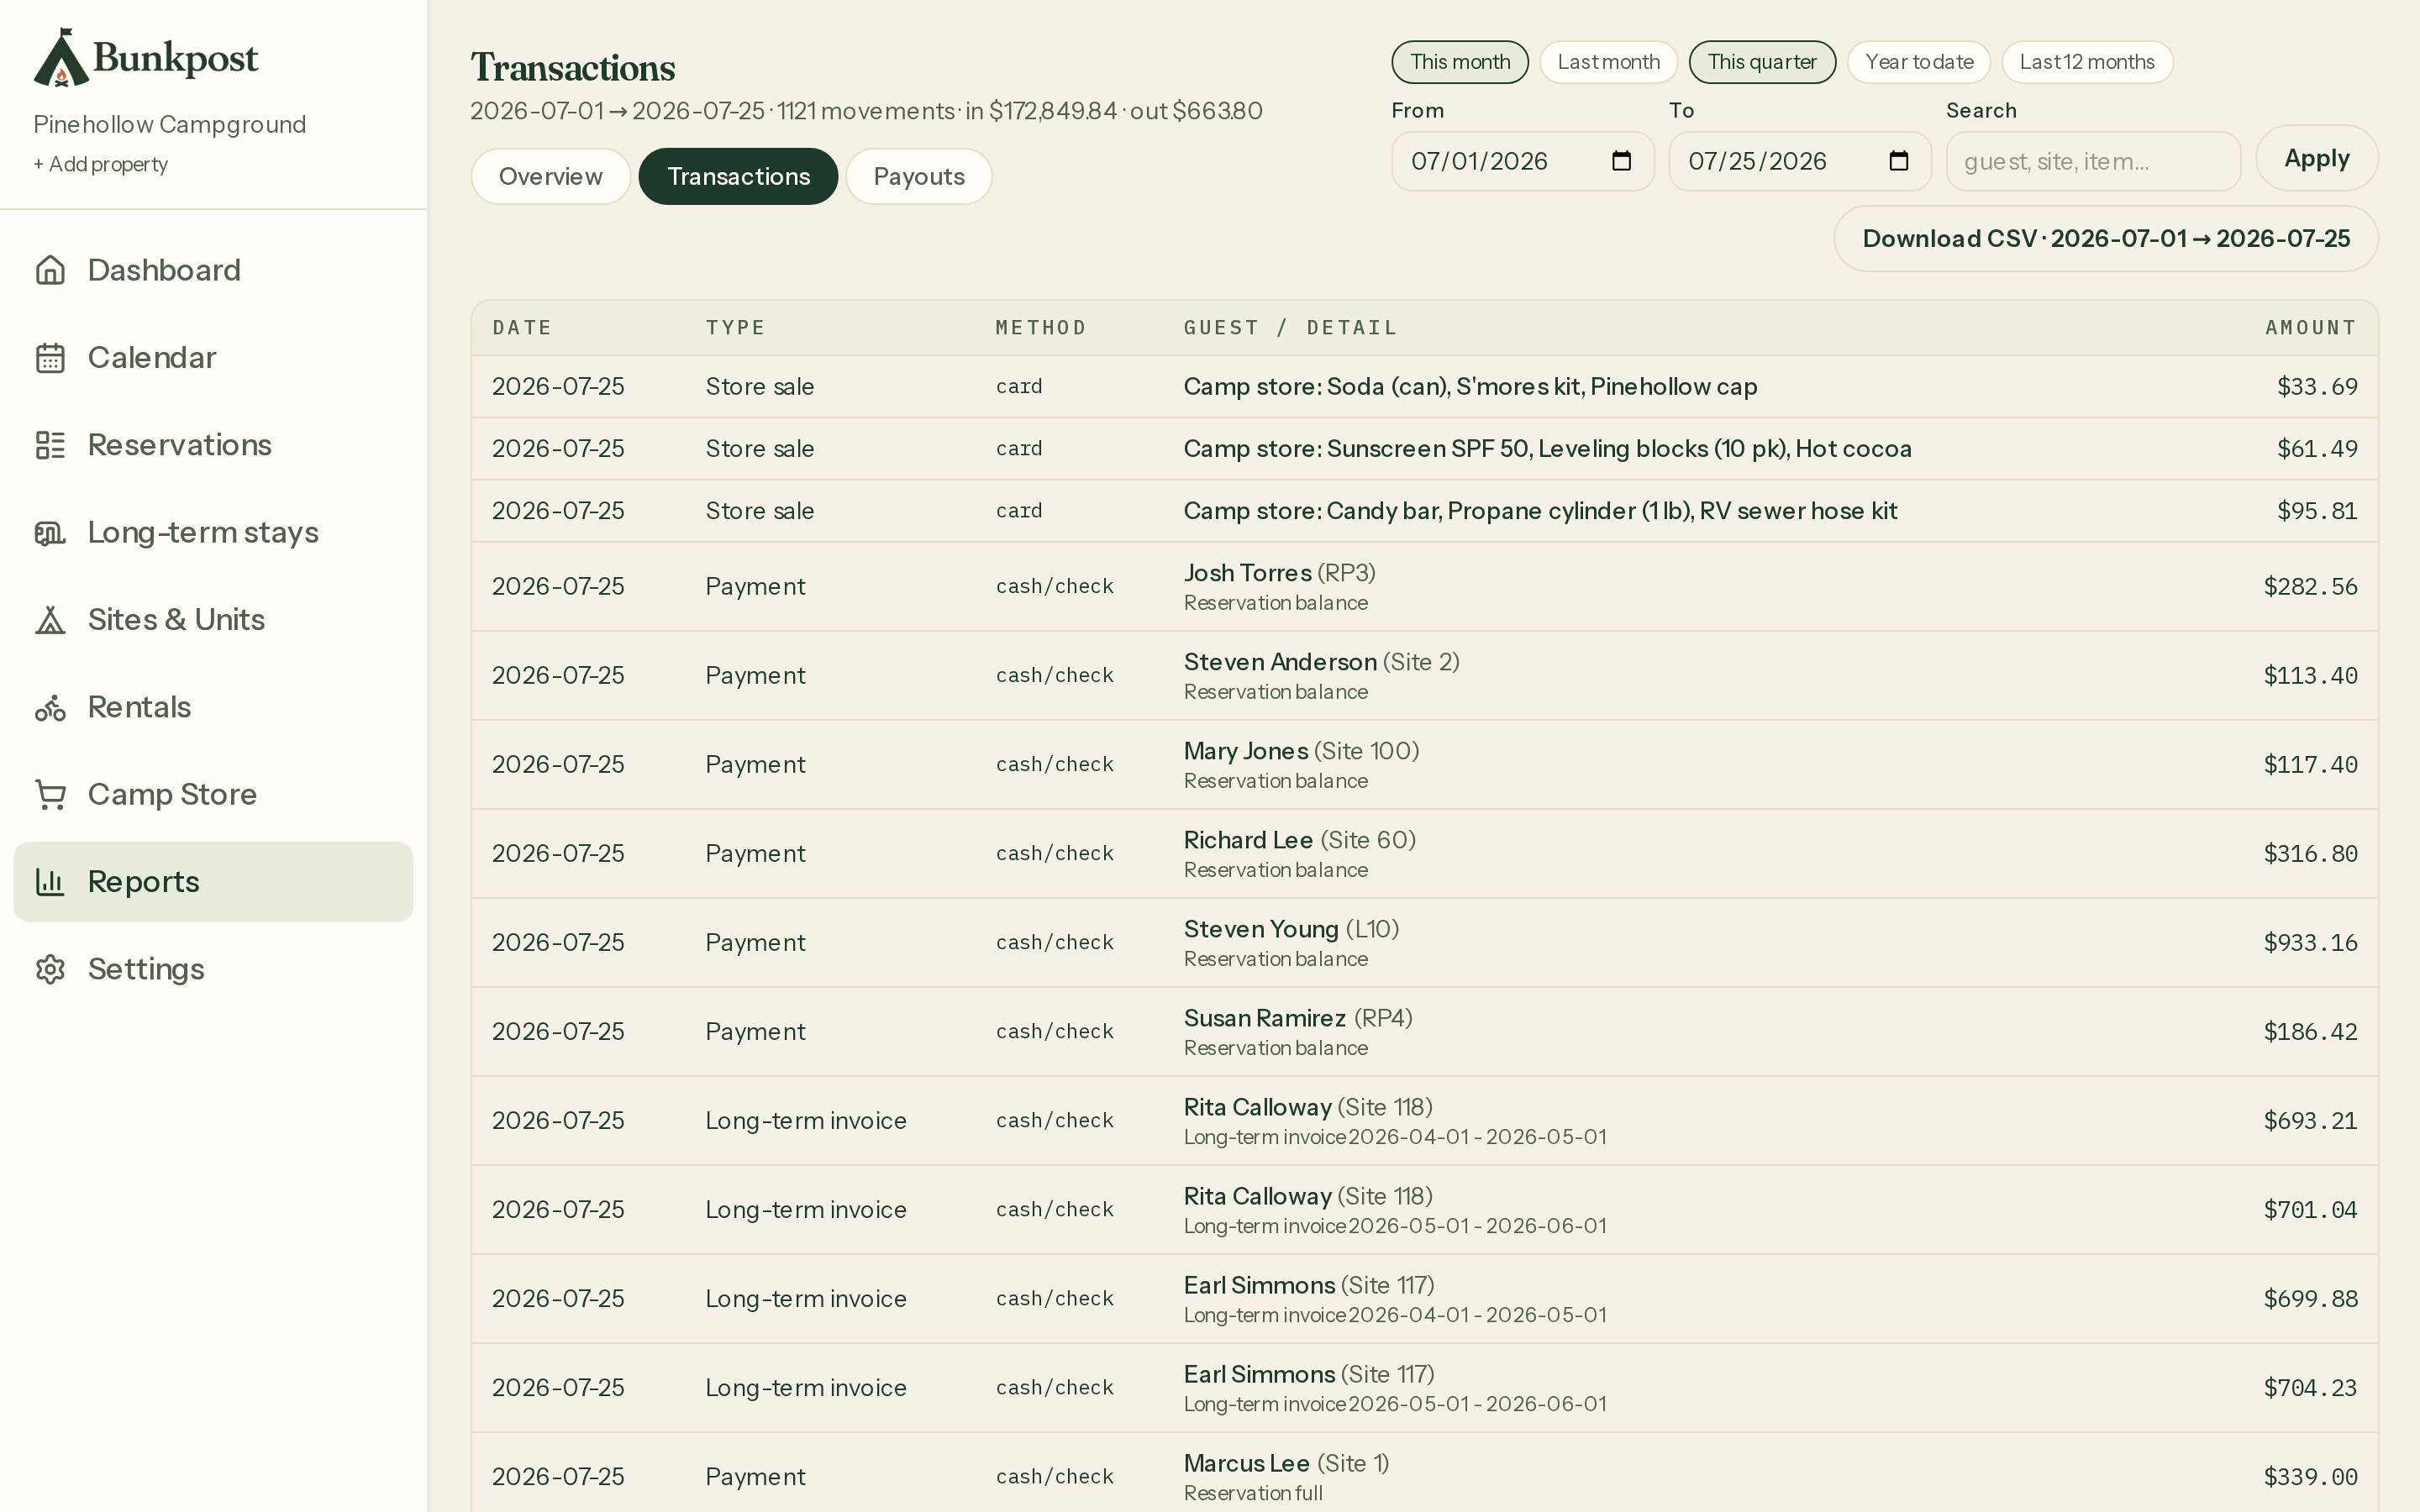Screen dimensions: 2420x1512
Task: Click the $33.69 amount cell
Action: pyautogui.click(x=2317, y=387)
